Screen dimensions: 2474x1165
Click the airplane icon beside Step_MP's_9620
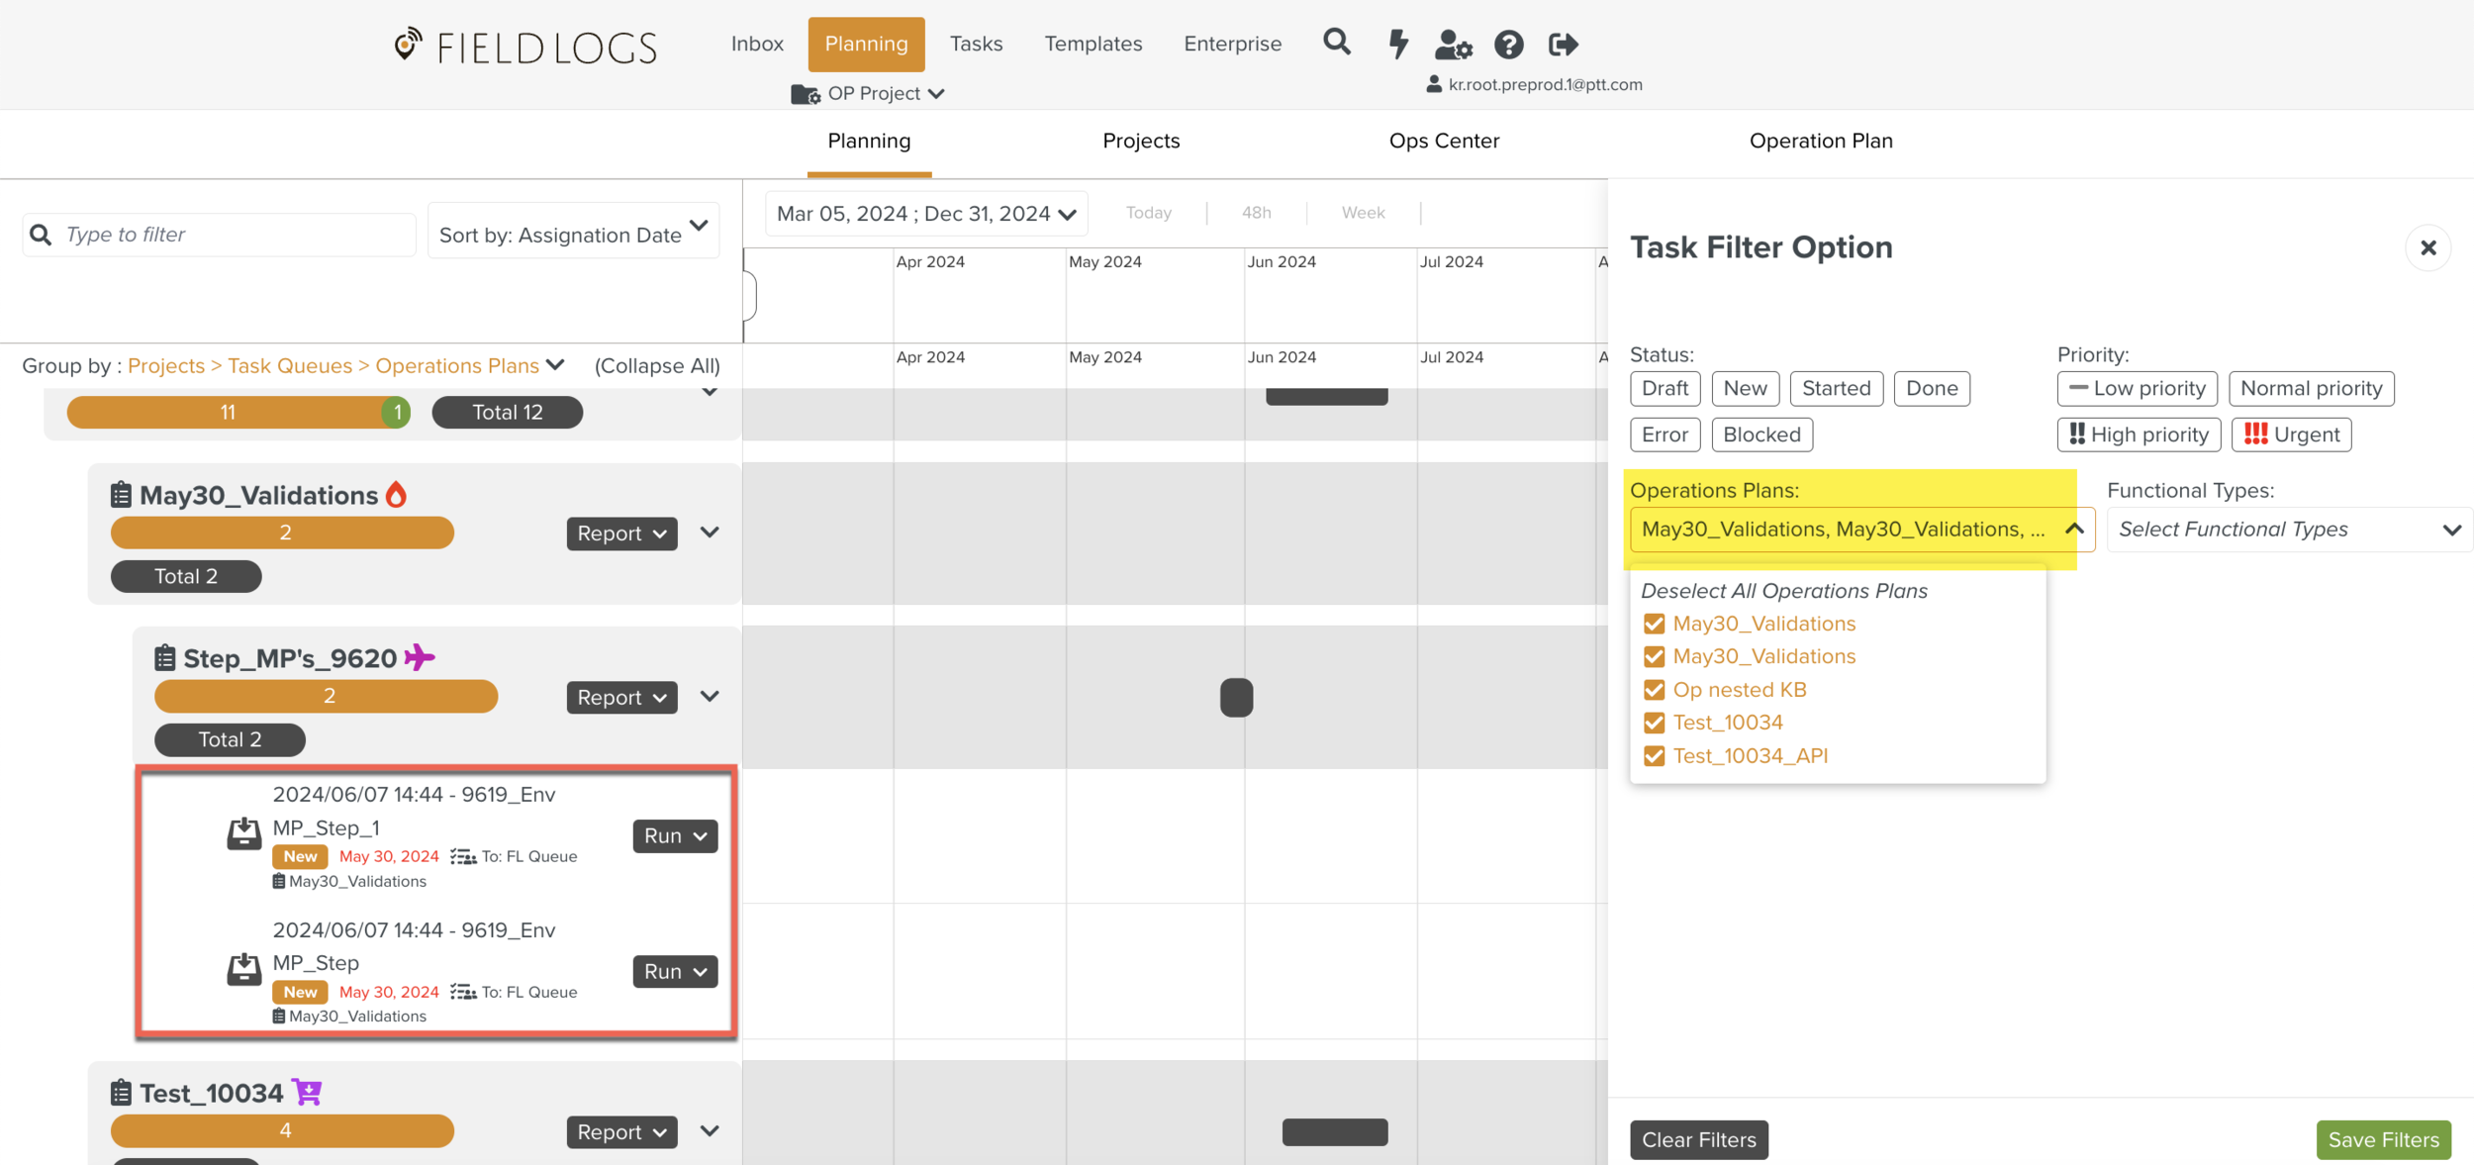(420, 657)
